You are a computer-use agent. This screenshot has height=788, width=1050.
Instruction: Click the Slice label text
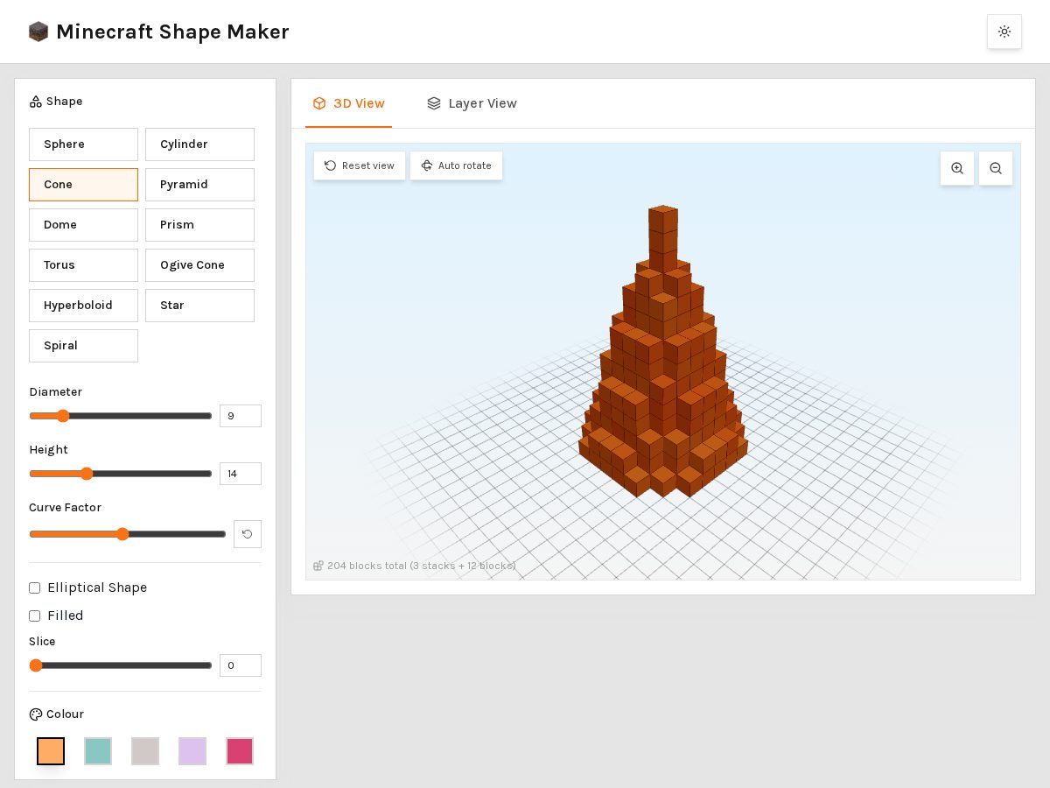42,642
